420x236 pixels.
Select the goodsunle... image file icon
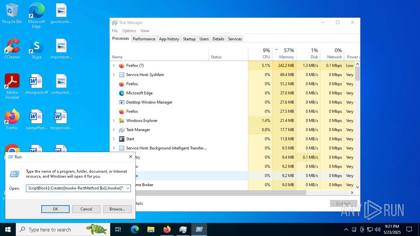click(x=61, y=13)
